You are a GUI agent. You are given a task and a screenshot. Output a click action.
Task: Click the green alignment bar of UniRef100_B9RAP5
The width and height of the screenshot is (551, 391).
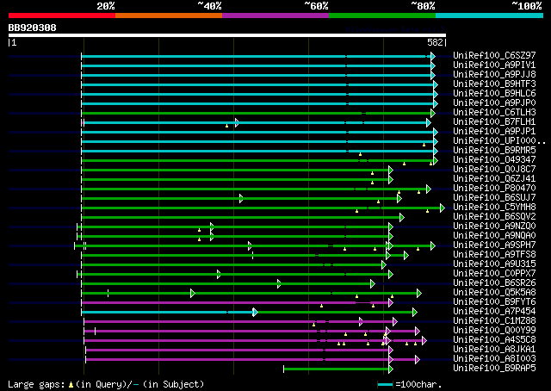click(x=337, y=369)
